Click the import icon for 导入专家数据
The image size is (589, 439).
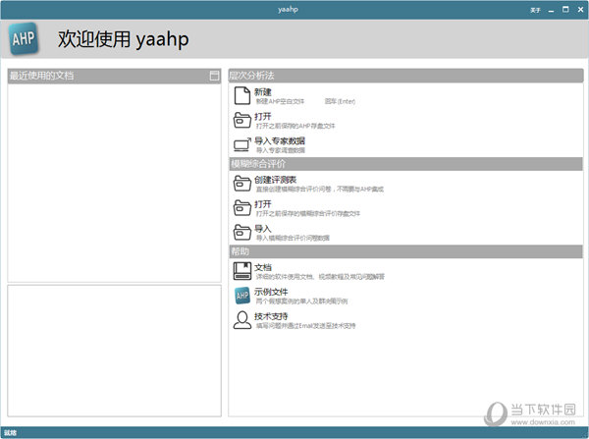tap(242, 144)
